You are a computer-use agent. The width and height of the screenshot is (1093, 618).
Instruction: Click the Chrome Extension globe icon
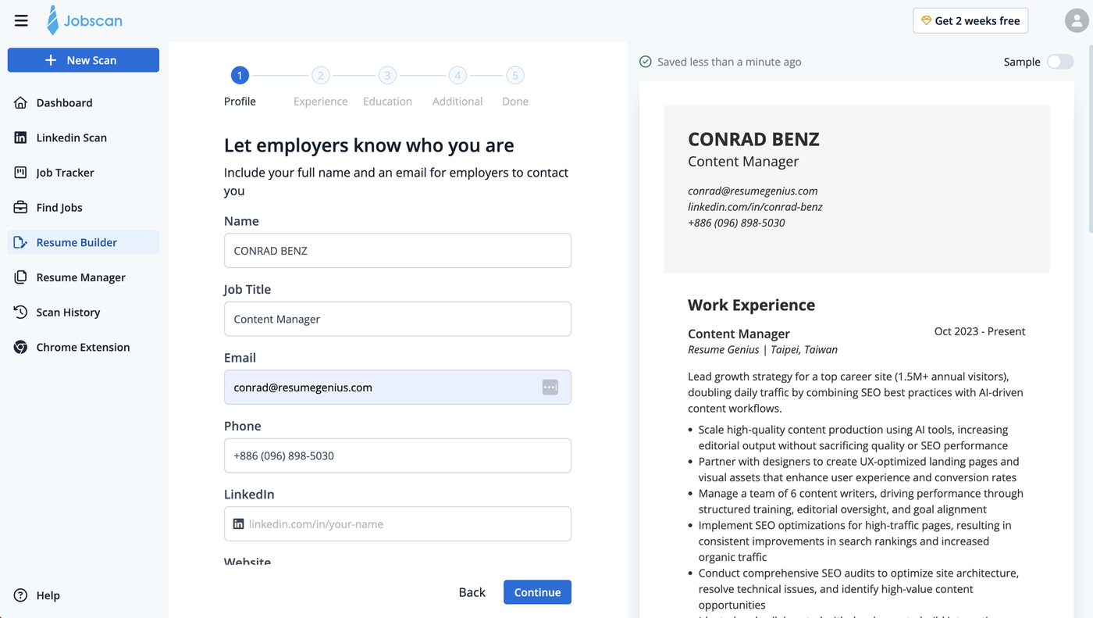(x=20, y=347)
